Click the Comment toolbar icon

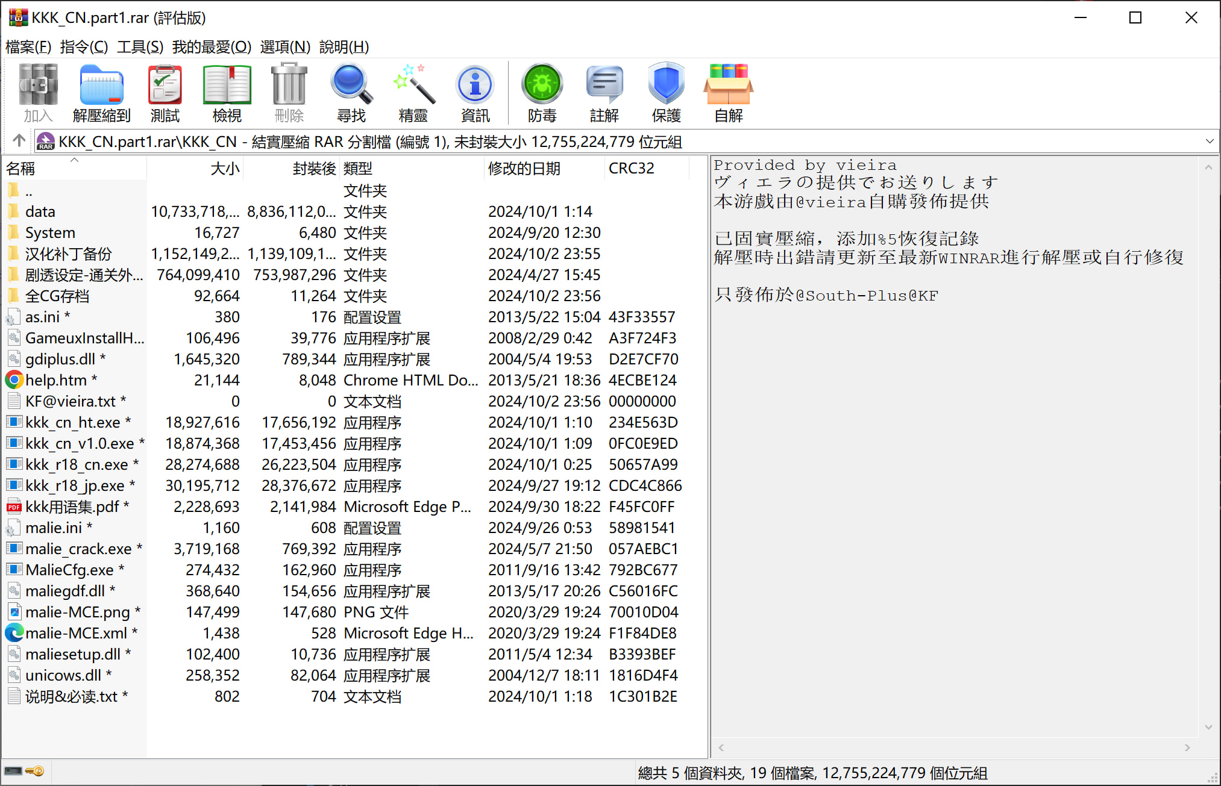pyautogui.click(x=604, y=92)
